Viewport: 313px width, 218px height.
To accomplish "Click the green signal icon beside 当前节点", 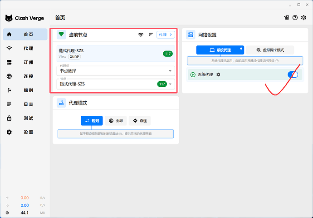I will [61, 35].
